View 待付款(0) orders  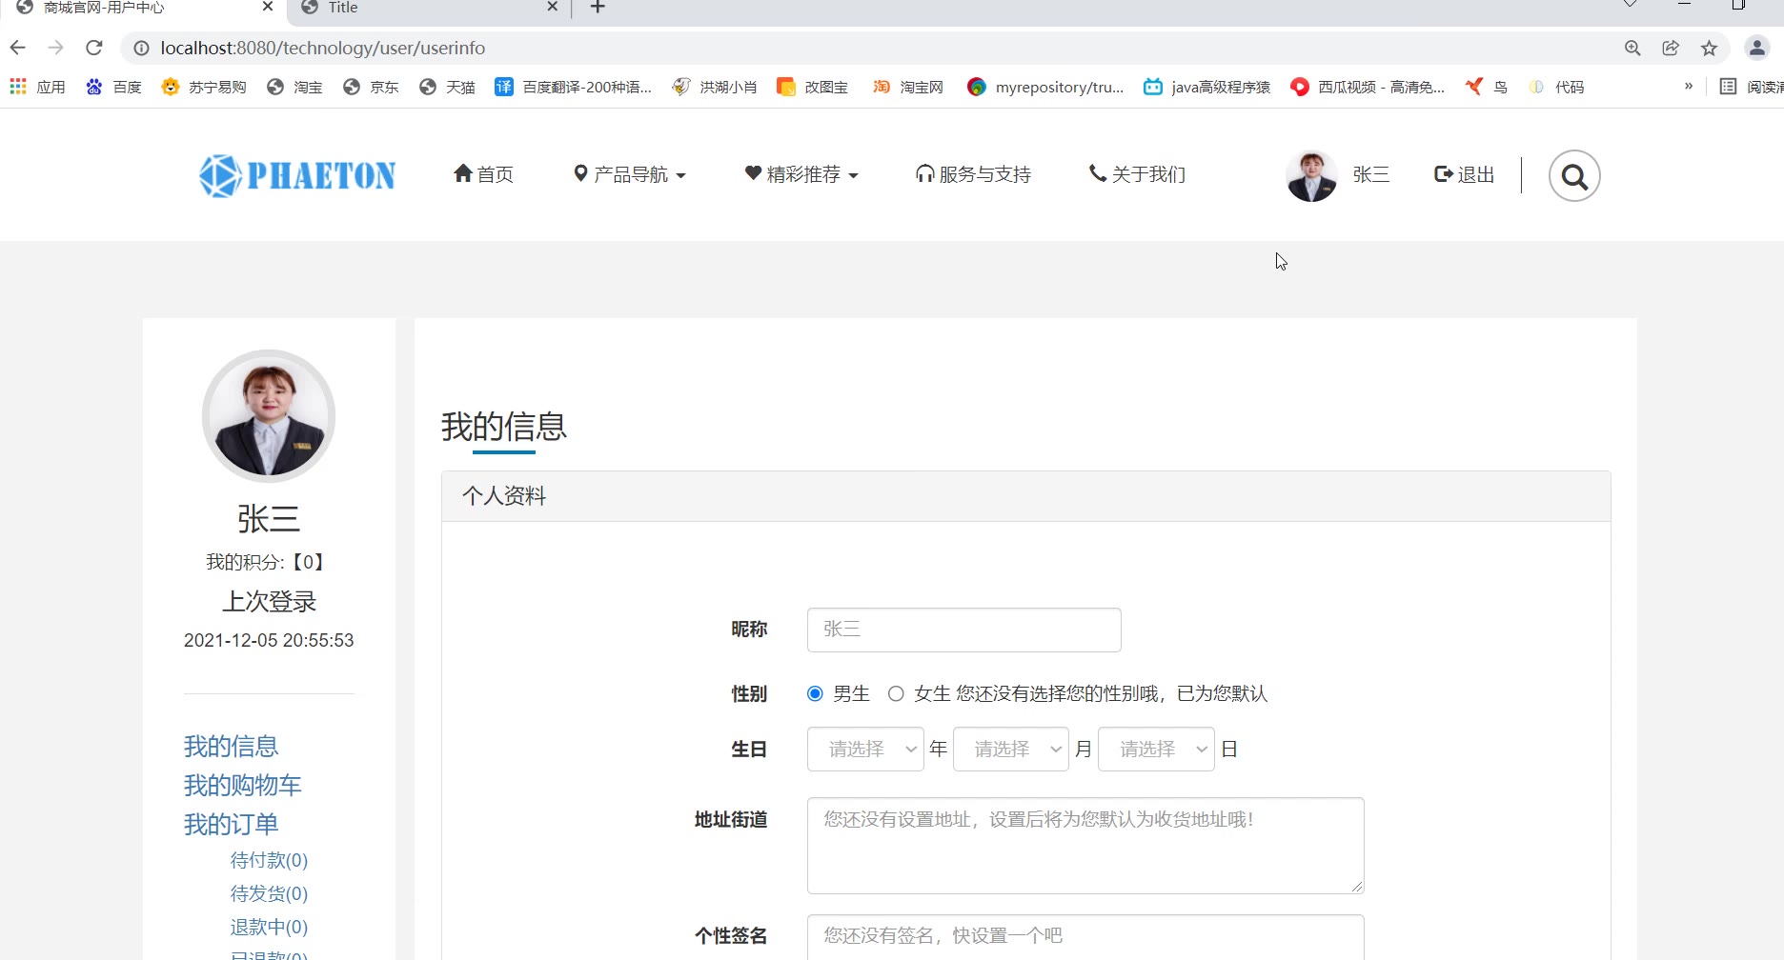click(269, 860)
